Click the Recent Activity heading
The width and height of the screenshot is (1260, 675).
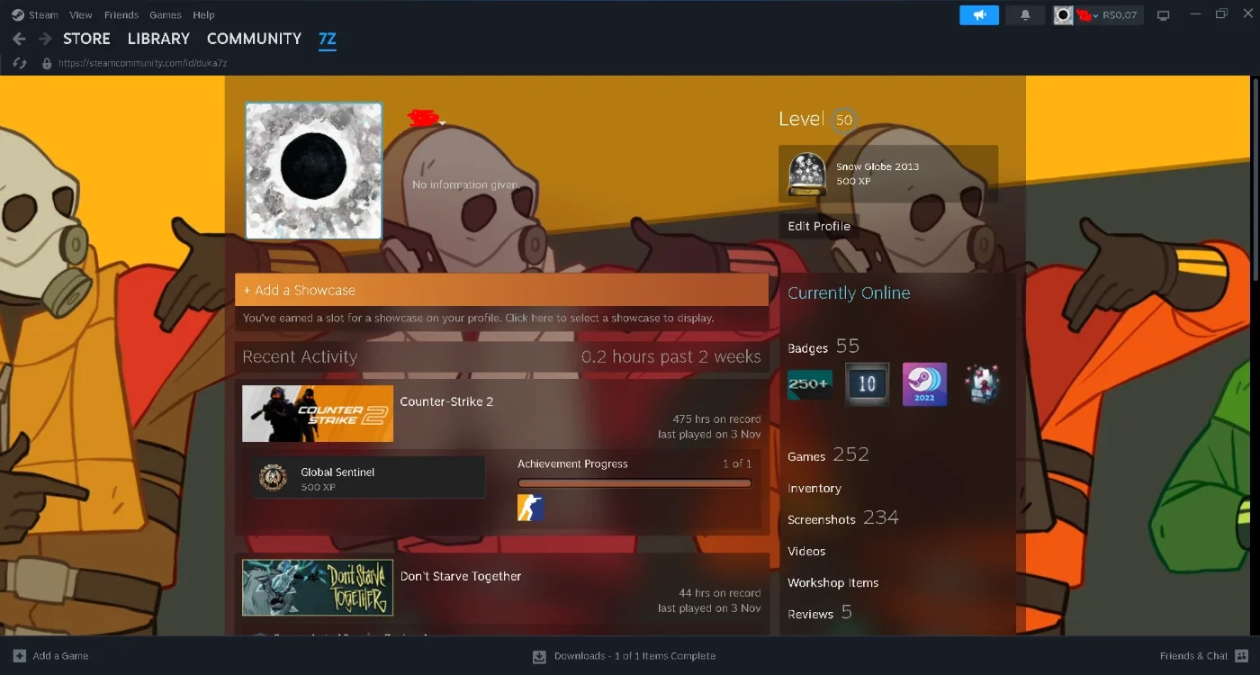coord(300,357)
